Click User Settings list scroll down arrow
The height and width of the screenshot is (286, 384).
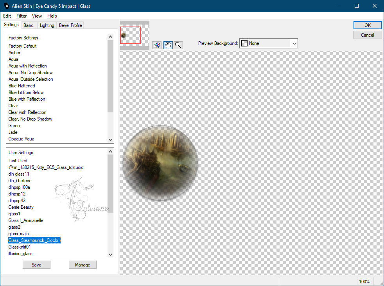click(x=110, y=255)
